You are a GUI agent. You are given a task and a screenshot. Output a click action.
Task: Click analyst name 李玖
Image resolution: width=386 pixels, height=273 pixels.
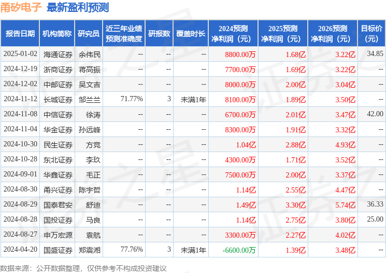tap(93, 160)
